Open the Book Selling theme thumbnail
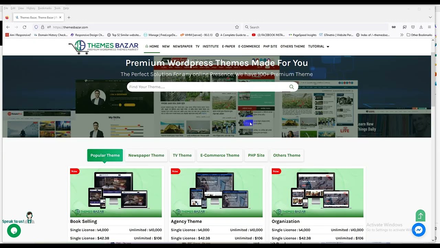The image size is (440, 248). (x=116, y=193)
